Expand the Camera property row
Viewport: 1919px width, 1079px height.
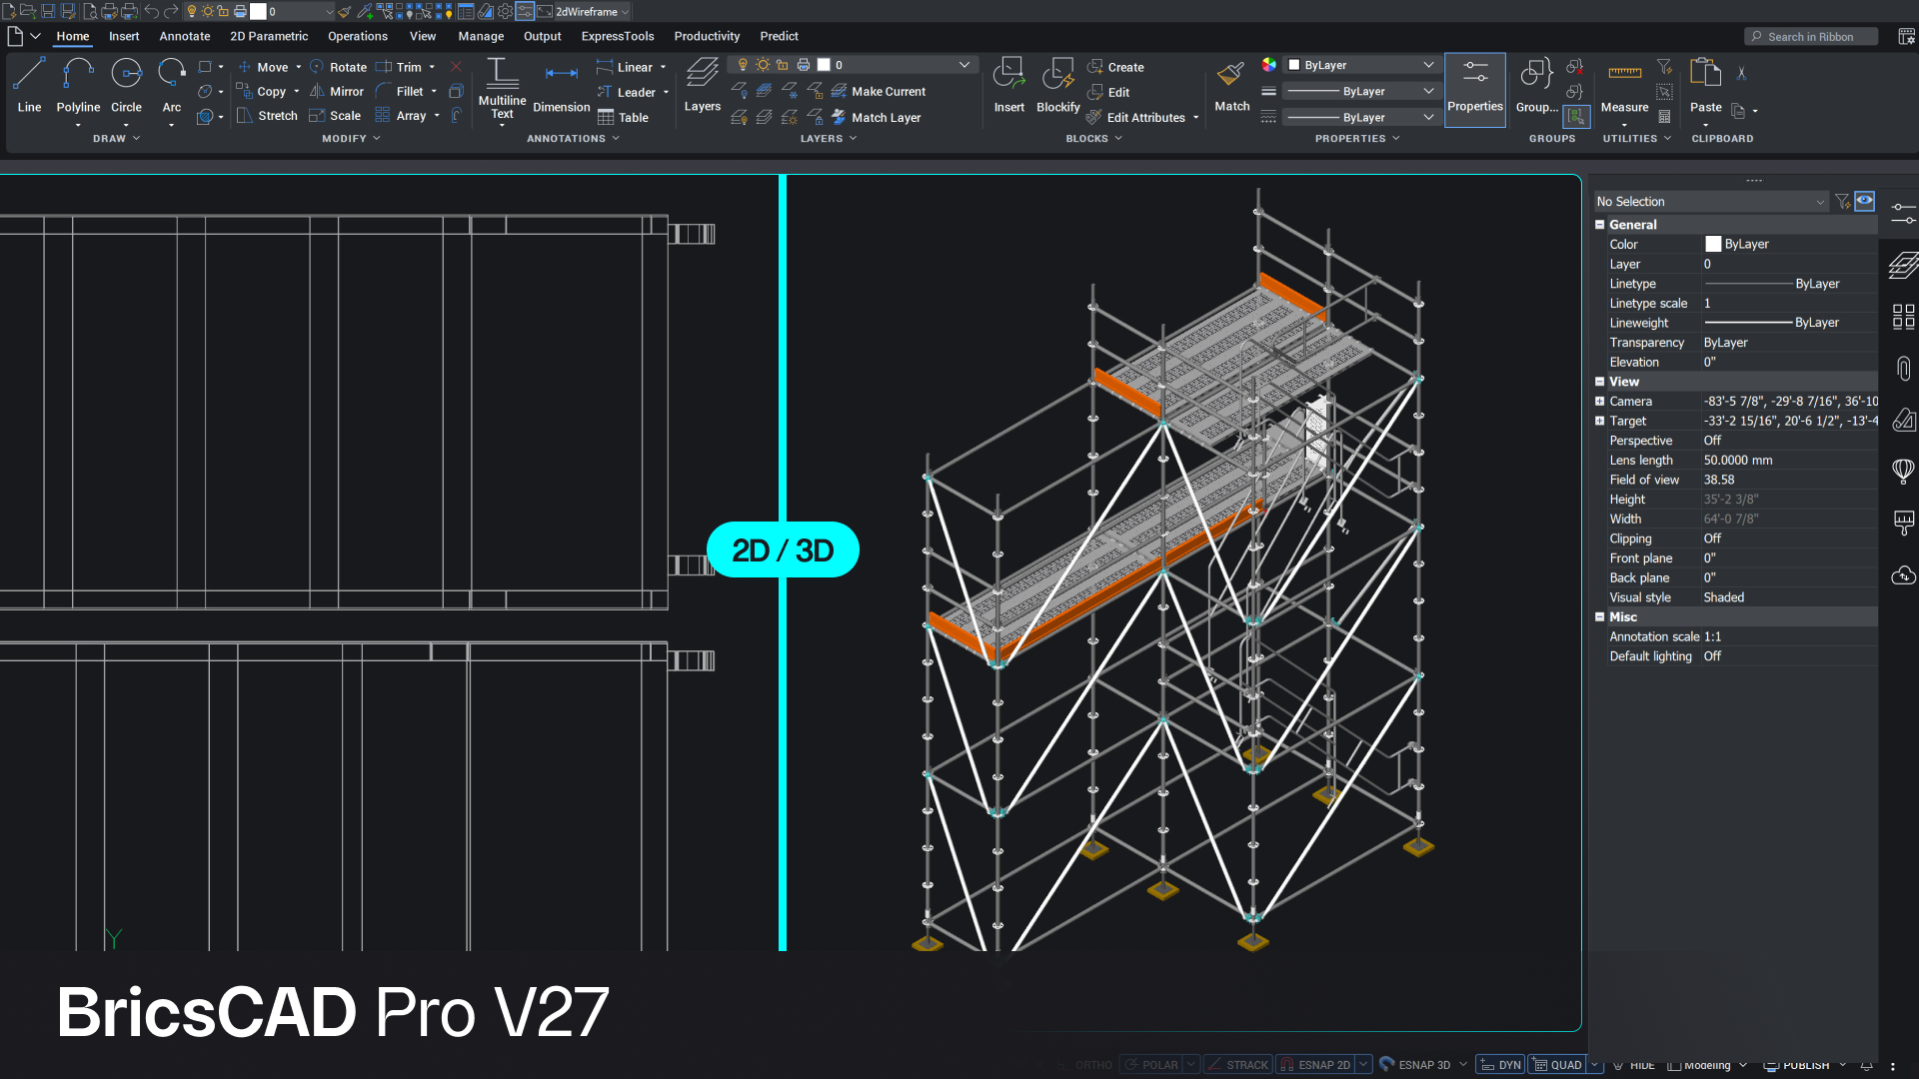coord(1599,402)
